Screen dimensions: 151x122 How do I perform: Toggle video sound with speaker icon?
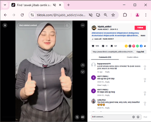point(83,117)
